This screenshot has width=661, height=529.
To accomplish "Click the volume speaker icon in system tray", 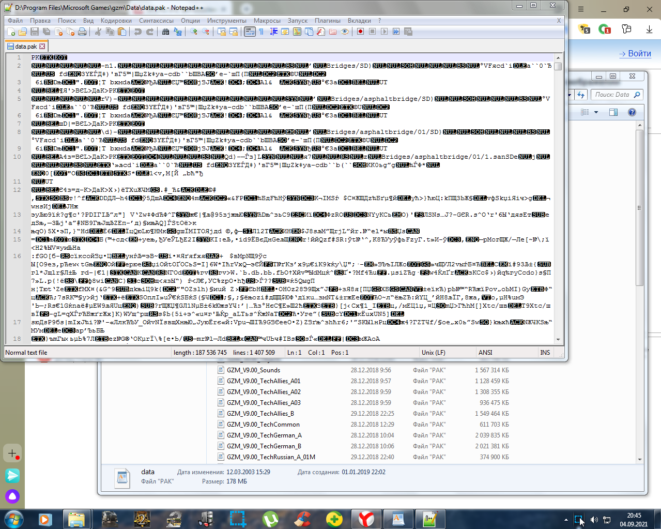I will point(594,519).
